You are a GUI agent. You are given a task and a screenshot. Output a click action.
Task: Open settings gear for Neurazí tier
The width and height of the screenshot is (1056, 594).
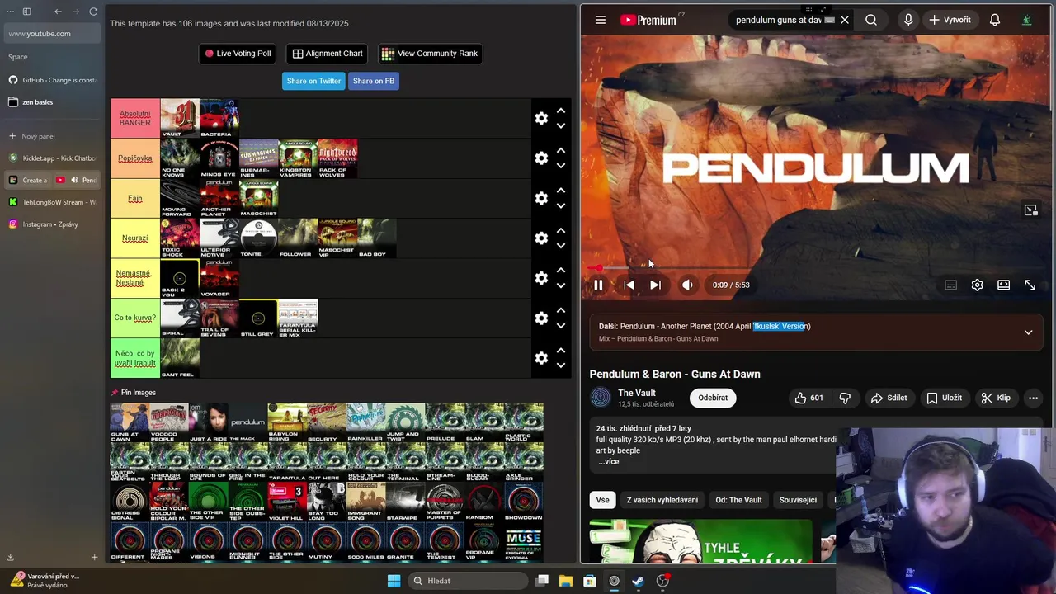(541, 238)
